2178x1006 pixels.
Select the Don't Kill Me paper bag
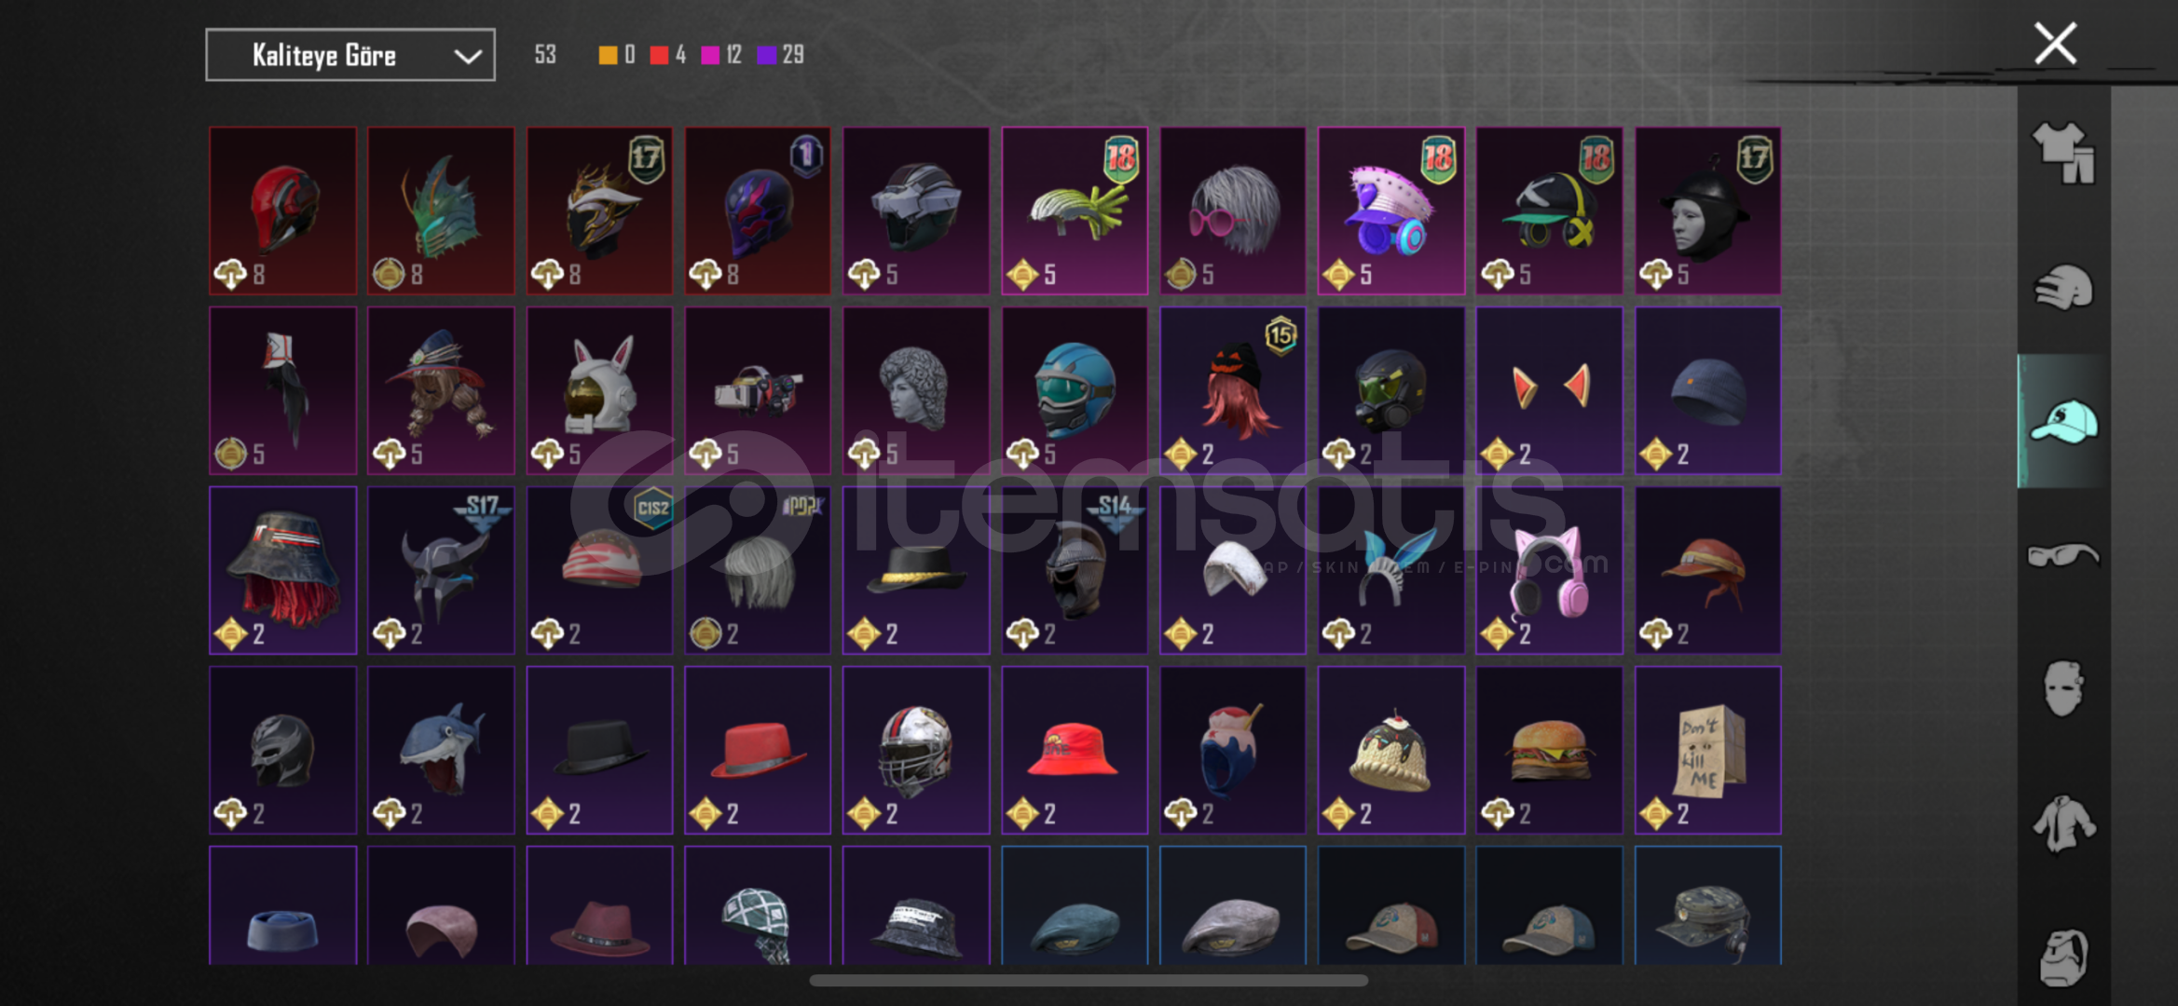pyautogui.click(x=1707, y=750)
